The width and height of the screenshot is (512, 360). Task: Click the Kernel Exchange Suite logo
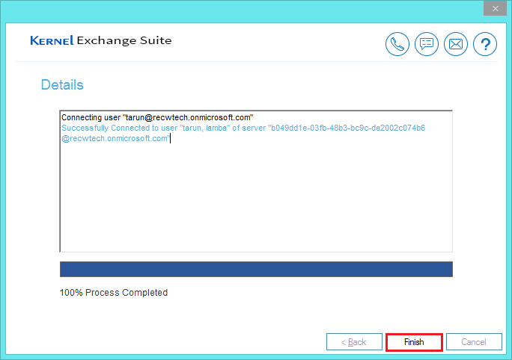[x=101, y=40]
